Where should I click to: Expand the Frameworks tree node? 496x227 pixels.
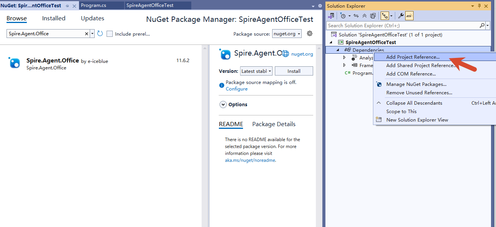[345, 65]
